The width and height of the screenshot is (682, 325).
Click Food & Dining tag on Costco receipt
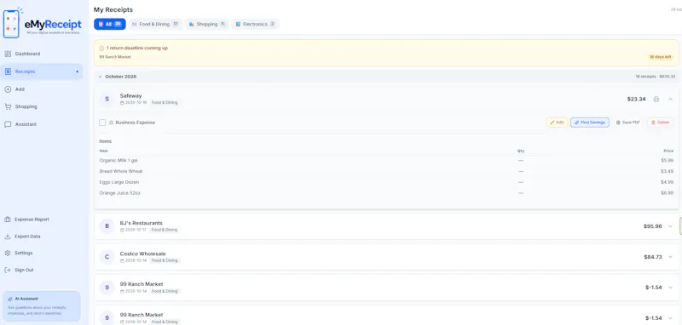click(x=165, y=261)
